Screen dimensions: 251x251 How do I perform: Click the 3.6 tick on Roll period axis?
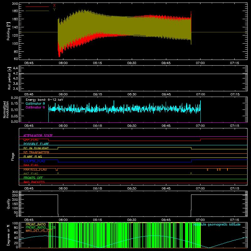15,88
